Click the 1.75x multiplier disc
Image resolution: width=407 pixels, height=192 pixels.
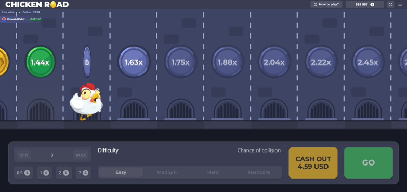pyautogui.click(x=181, y=62)
